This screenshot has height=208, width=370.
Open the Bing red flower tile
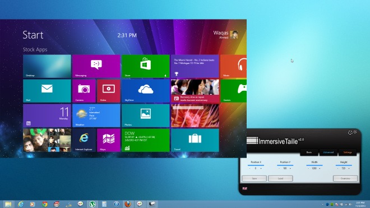click(x=195, y=115)
